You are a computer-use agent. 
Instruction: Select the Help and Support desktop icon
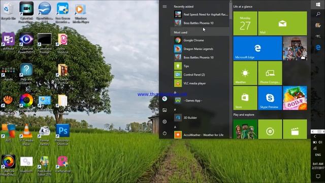click(26, 74)
